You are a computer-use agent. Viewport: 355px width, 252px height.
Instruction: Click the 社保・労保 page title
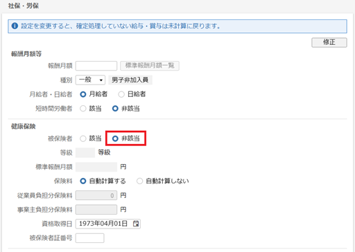[x=24, y=6]
